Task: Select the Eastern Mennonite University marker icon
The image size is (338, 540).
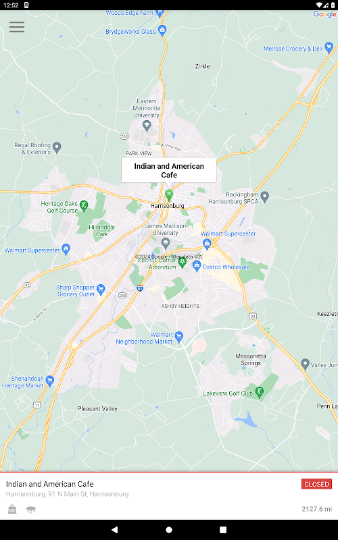Action: [147, 126]
